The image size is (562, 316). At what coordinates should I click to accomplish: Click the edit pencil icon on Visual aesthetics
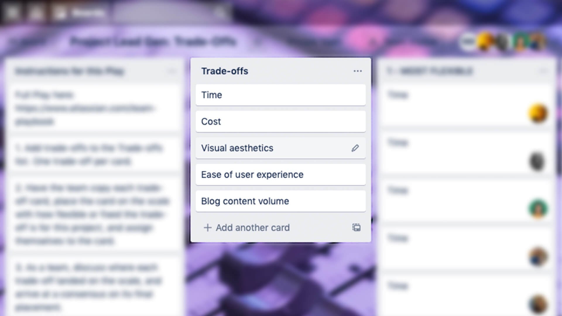pos(355,148)
